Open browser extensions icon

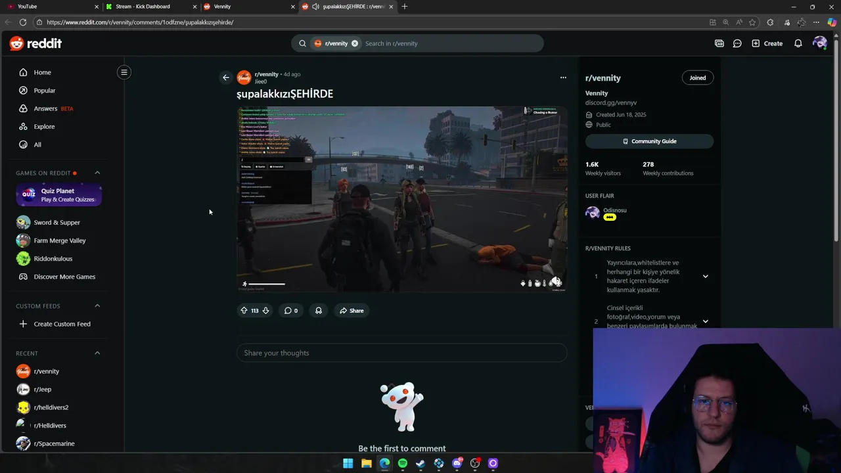pyautogui.click(x=770, y=22)
